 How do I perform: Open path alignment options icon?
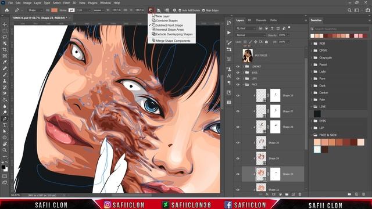pyautogui.click(x=159, y=10)
